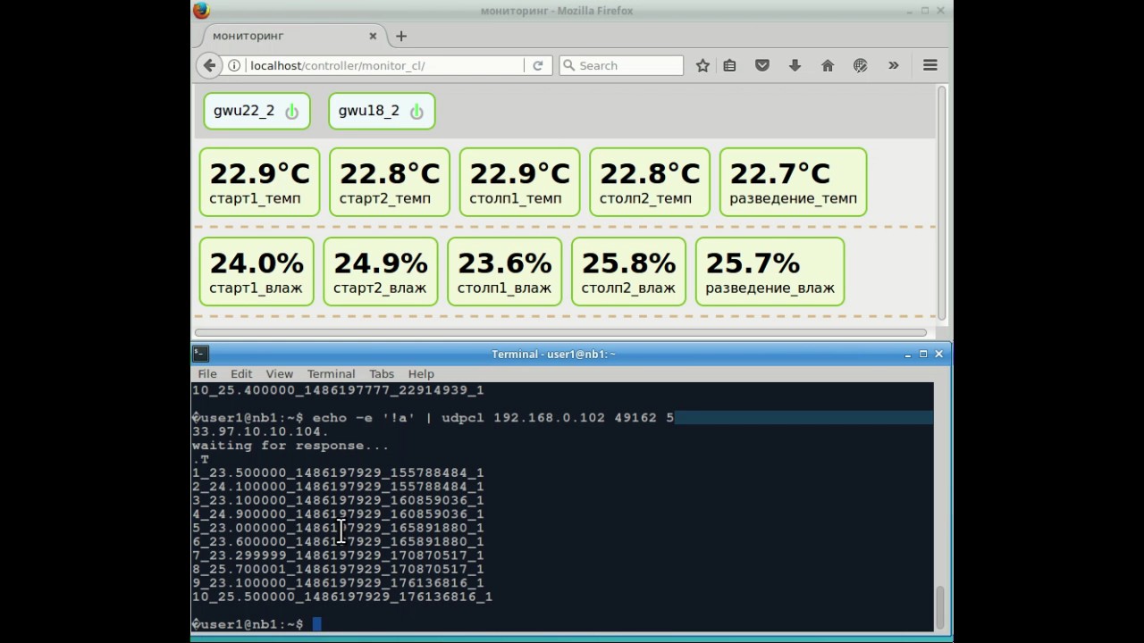The image size is (1144, 643).
Task: Open the site information icon in the URL bar
Action: click(x=234, y=65)
